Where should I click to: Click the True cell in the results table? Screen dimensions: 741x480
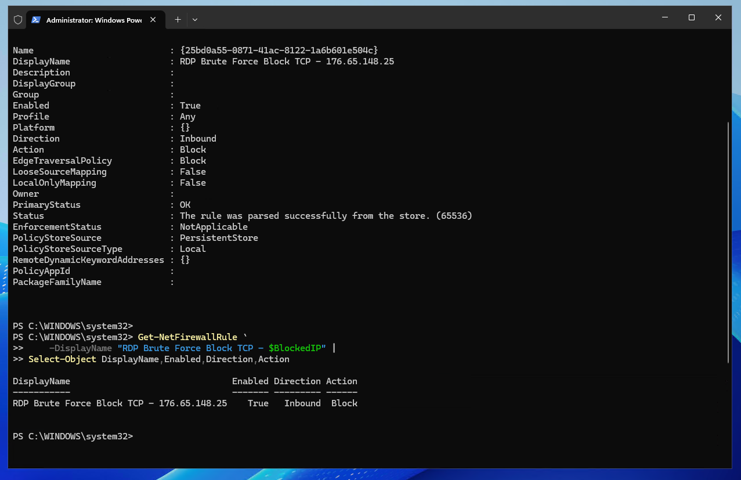[258, 403]
